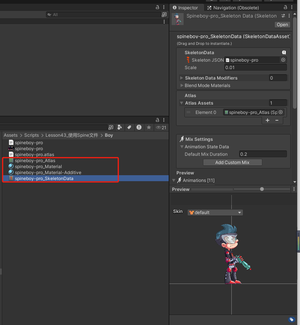Click the Default Mix Duration field
The height and width of the screenshot is (325, 300).
tap(263, 154)
